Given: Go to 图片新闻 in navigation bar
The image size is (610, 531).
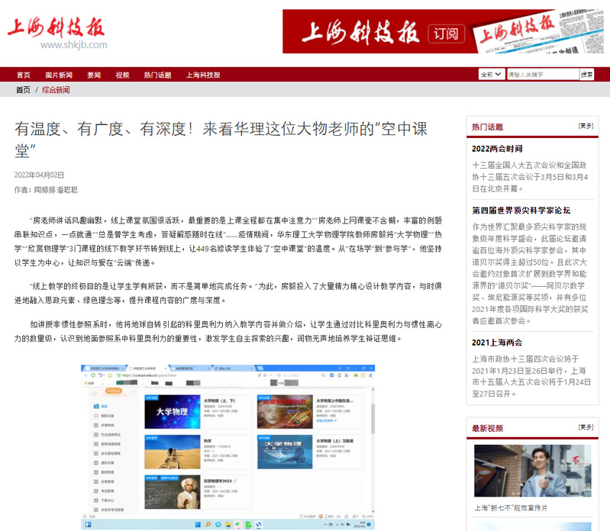Looking at the screenshot, I should coord(59,75).
